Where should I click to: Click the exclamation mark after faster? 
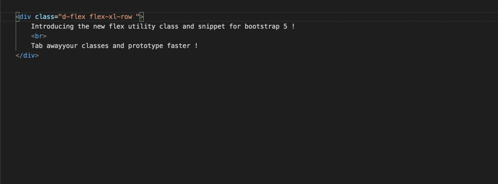tap(196, 46)
